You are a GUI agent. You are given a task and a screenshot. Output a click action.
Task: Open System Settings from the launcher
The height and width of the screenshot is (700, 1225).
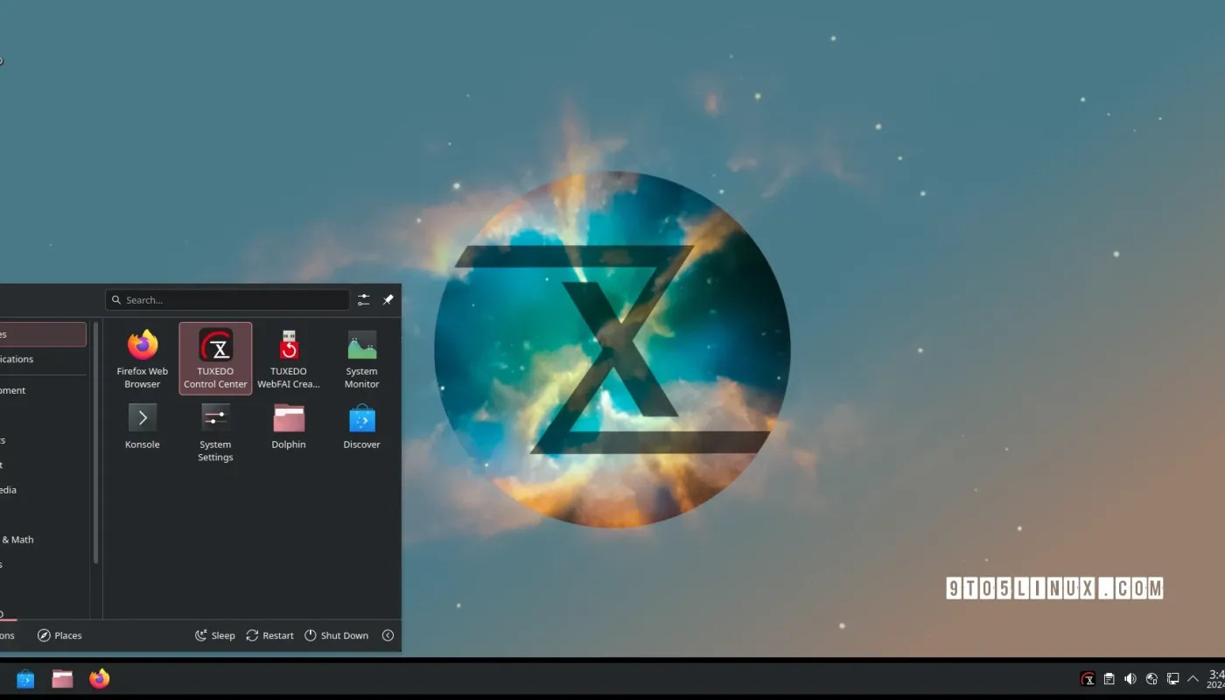pos(215,432)
